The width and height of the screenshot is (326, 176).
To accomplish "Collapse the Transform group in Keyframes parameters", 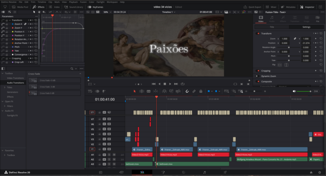I will coord(10,20).
